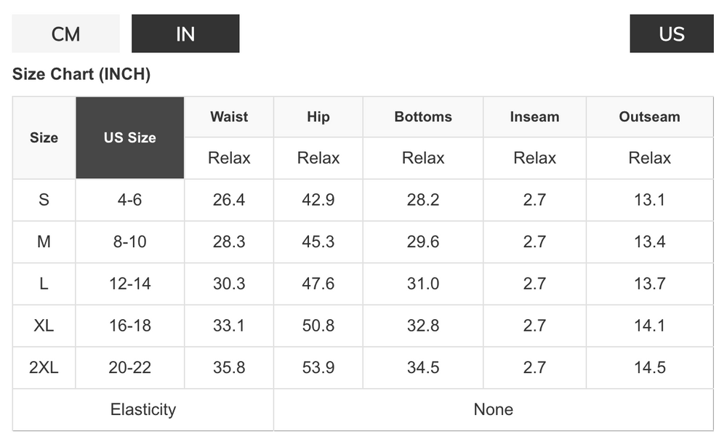This screenshot has height=442, width=727.
Task: Select the Size column header cell
Action: click(44, 137)
